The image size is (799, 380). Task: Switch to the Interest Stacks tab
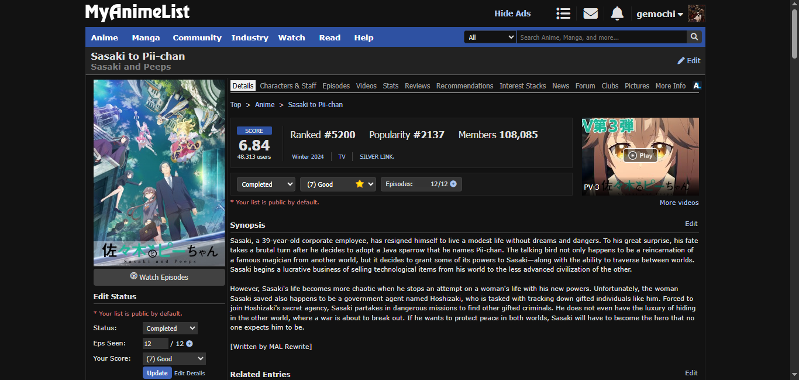pyautogui.click(x=523, y=85)
